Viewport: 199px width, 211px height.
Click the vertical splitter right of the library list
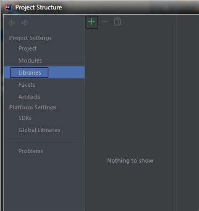click(176, 112)
